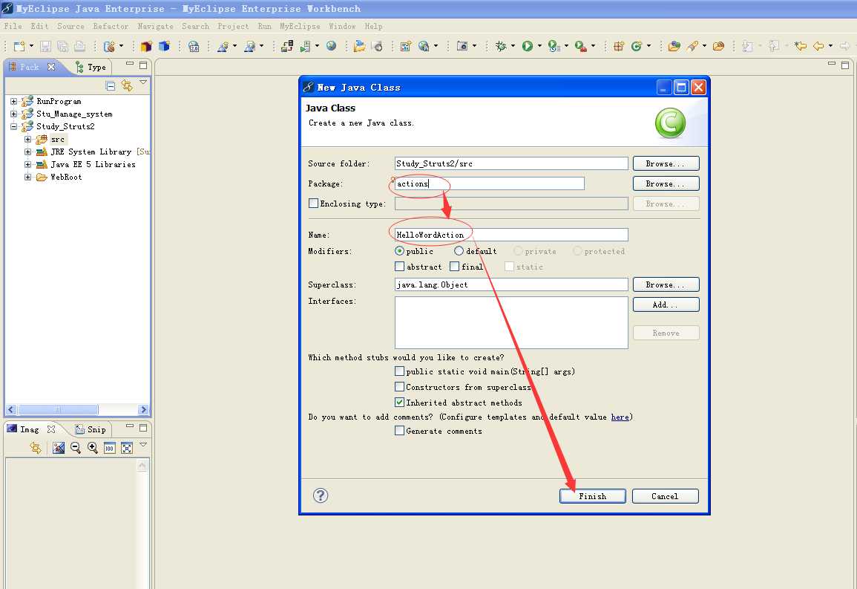
Task: Expand the WebRoot folder node
Action: [x=27, y=177]
